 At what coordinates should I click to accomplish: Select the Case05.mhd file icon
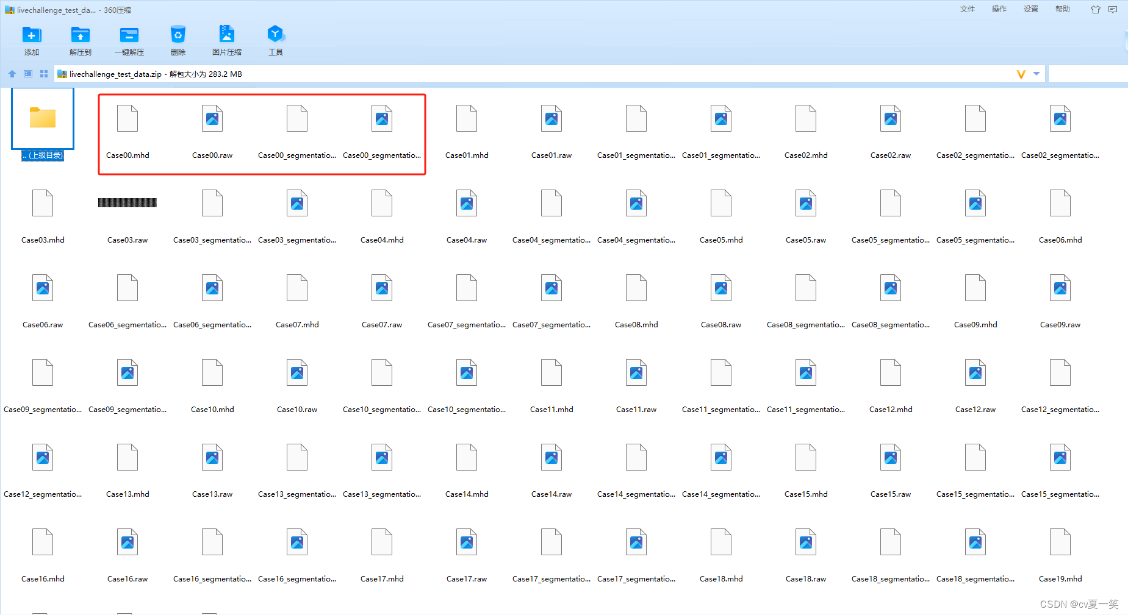[x=721, y=203]
